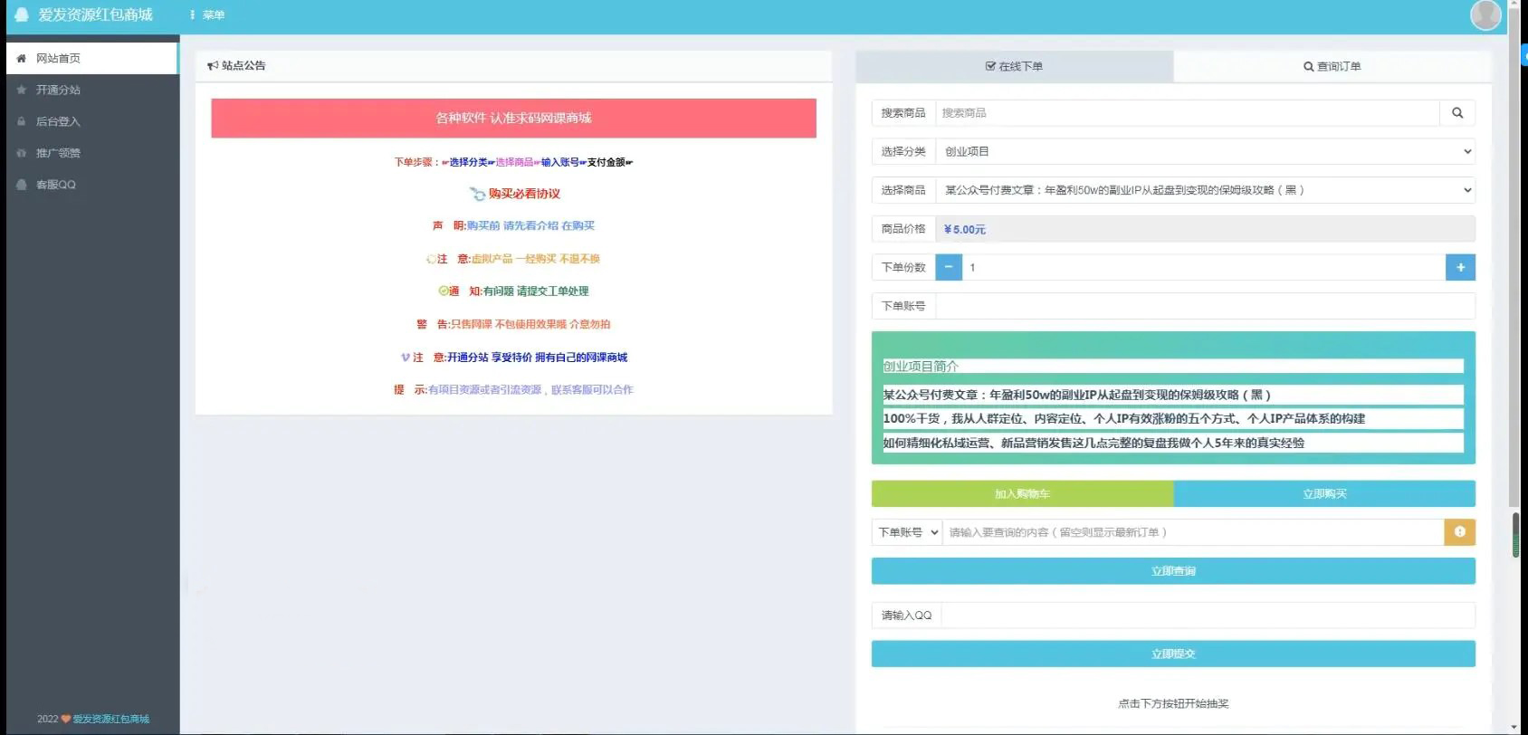Switch to the 查询订单 tab

tap(1332, 66)
